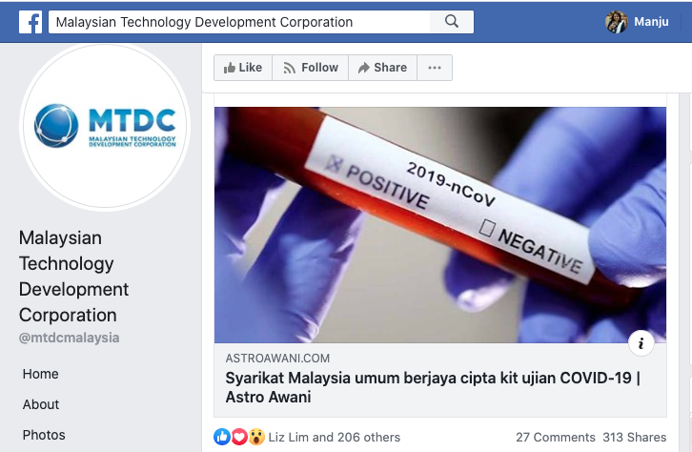
Task: Share the page via Share button
Action: coord(382,68)
